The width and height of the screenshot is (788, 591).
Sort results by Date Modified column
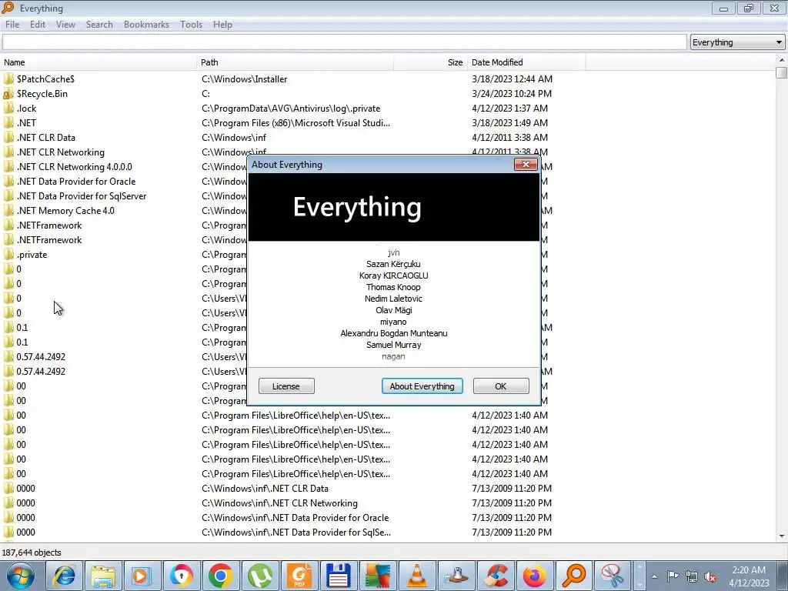point(526,62)
